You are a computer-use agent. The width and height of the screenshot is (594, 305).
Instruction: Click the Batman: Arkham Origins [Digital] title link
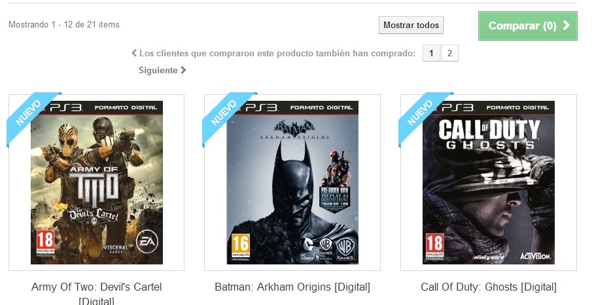pos(292,287)
